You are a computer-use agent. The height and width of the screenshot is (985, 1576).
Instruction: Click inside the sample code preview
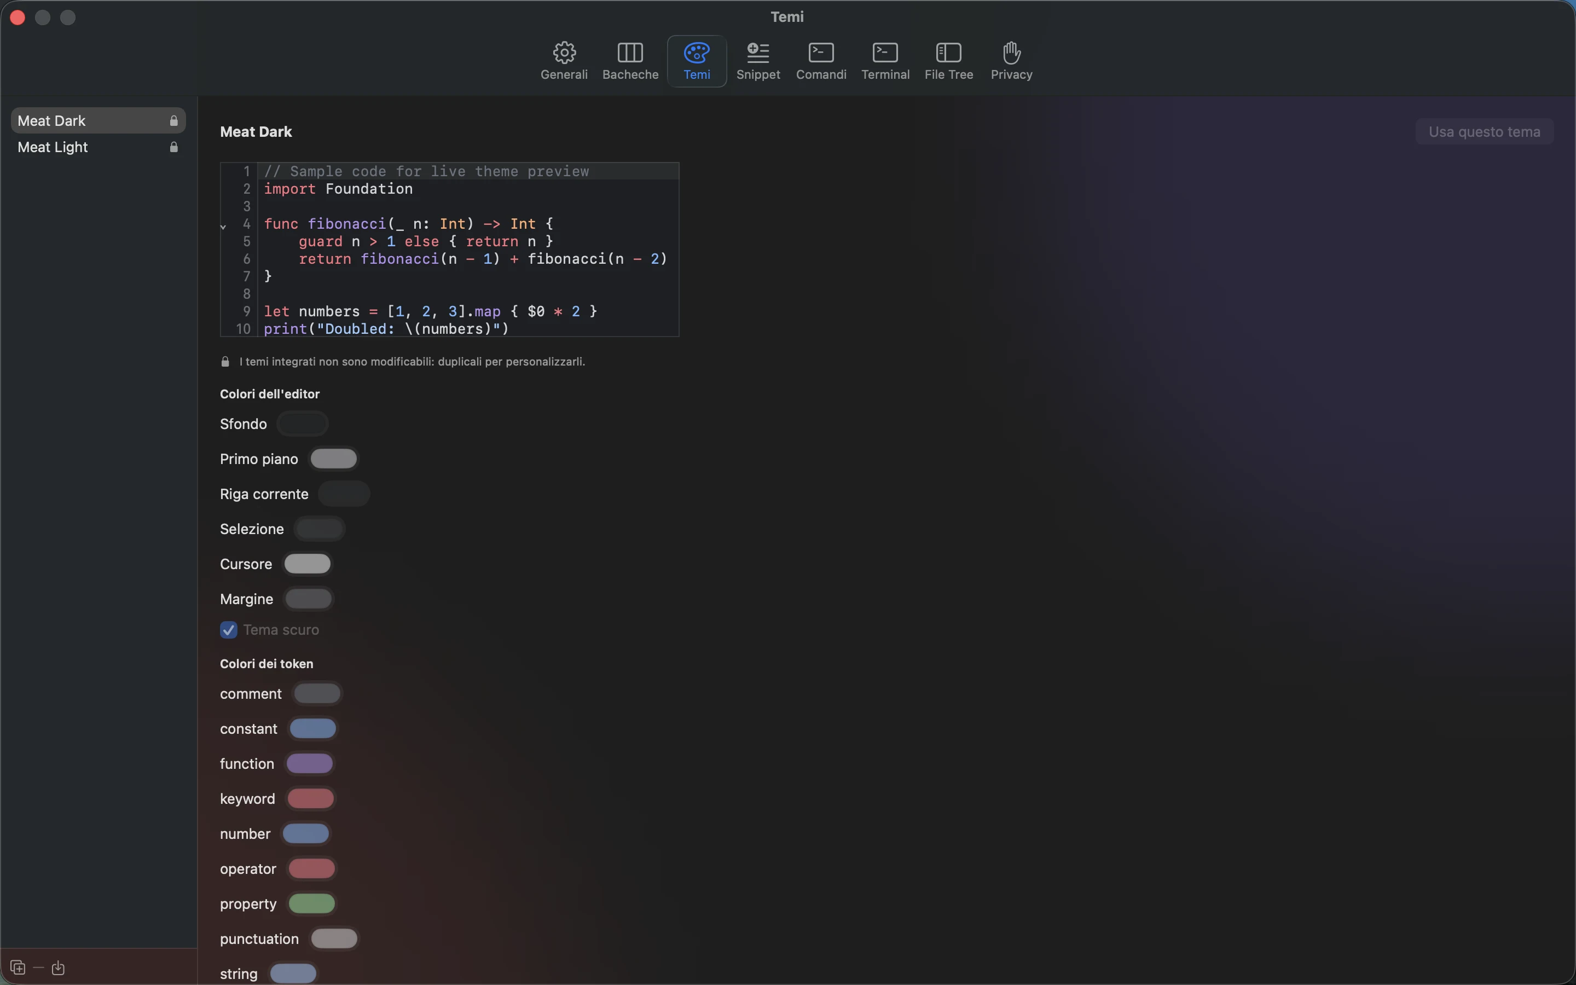450,250
